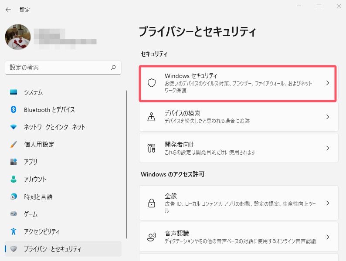Screen dimensions: 346x261
Task: Click the 音声認識 speaking head icon
Action: pos(152,237)
